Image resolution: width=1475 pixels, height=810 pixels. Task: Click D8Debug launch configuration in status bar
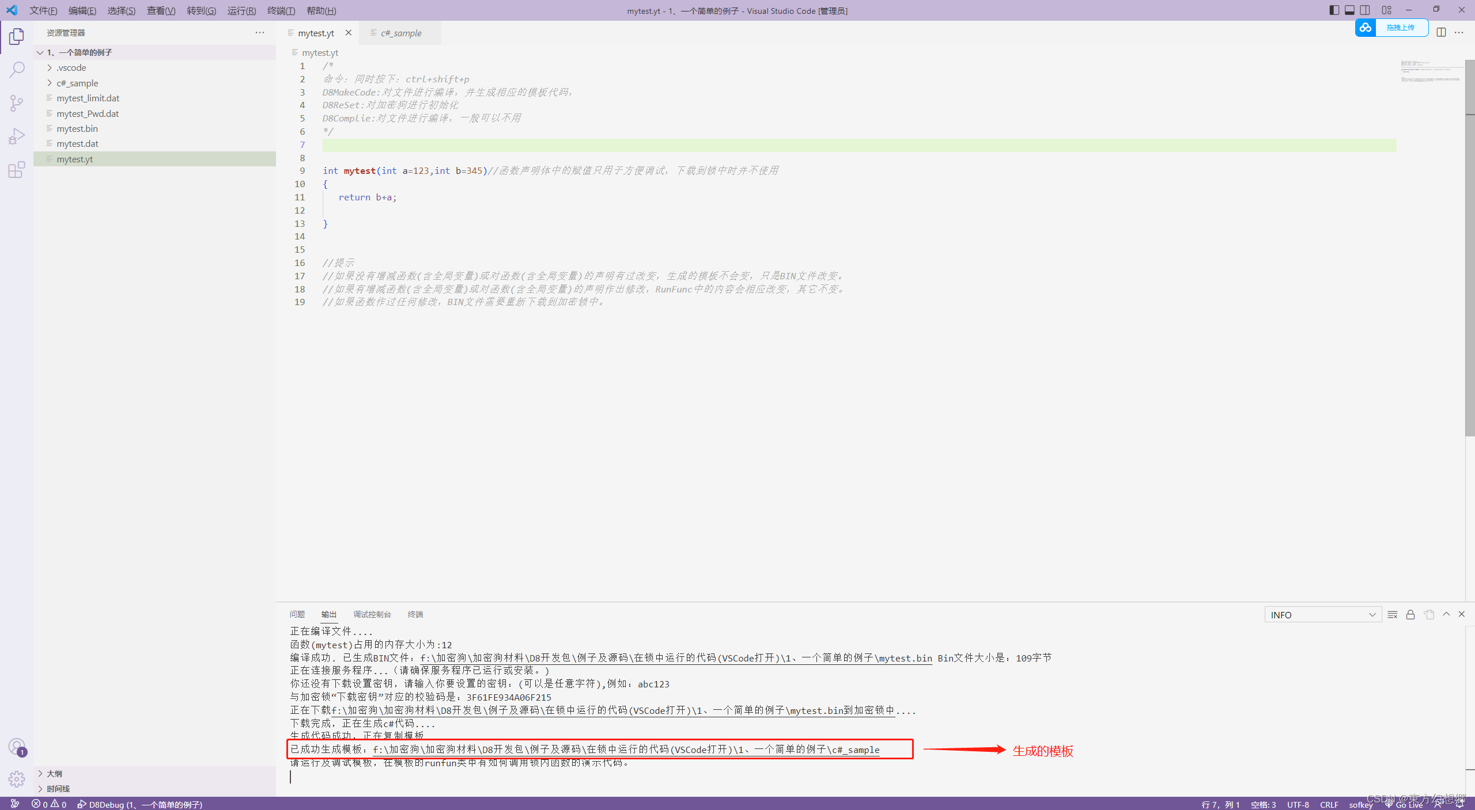[x=140, y=804]
